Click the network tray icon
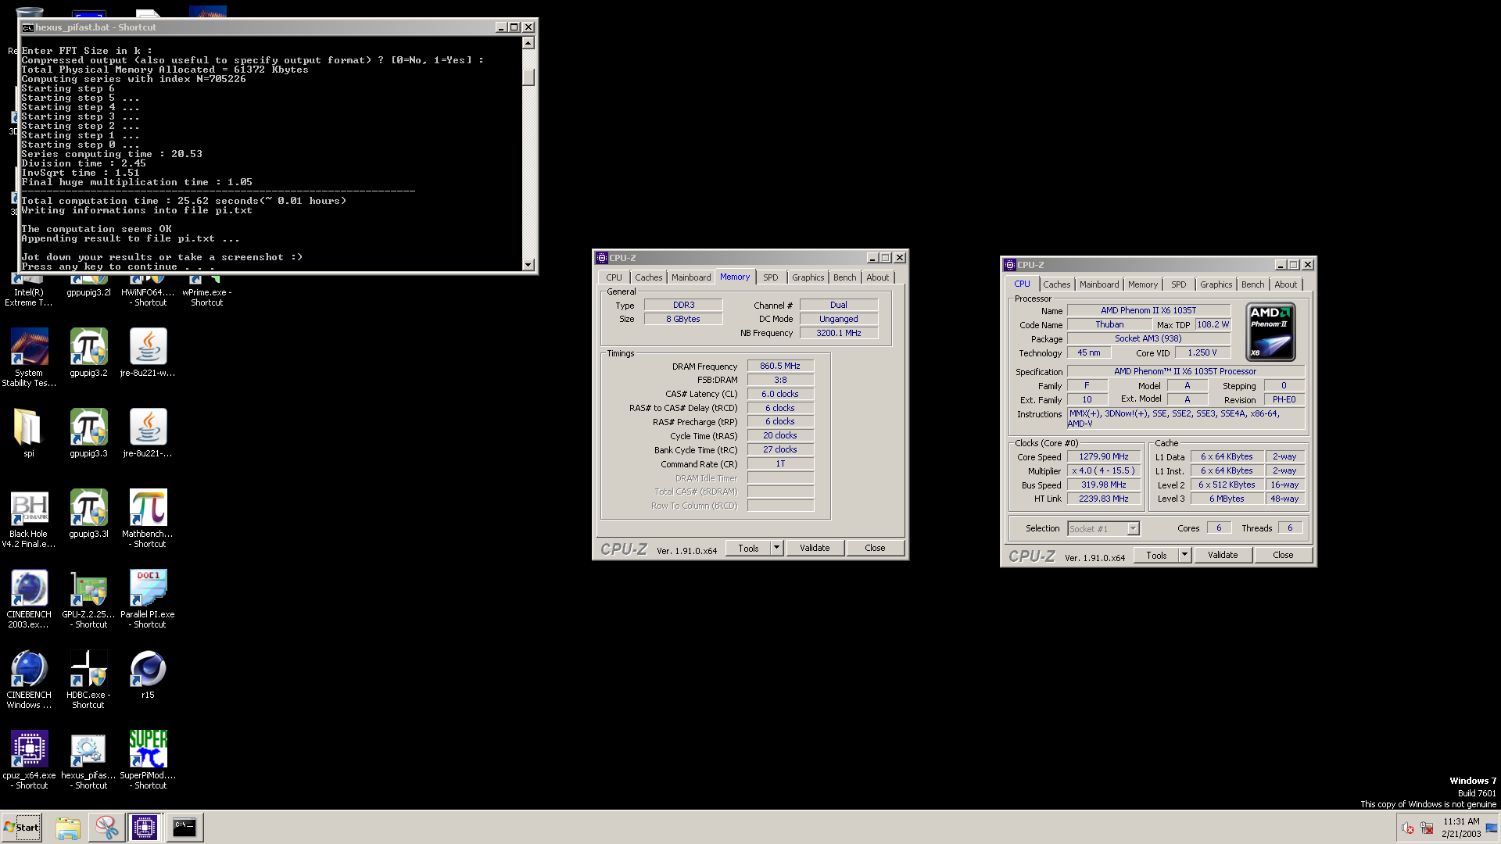 [1427, 828]
